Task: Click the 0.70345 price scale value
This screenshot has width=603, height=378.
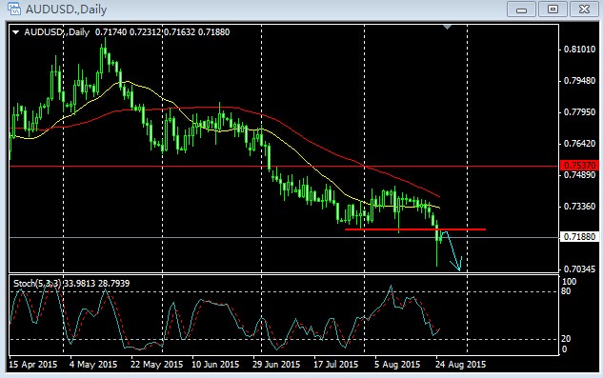Action: click(579, 269)
